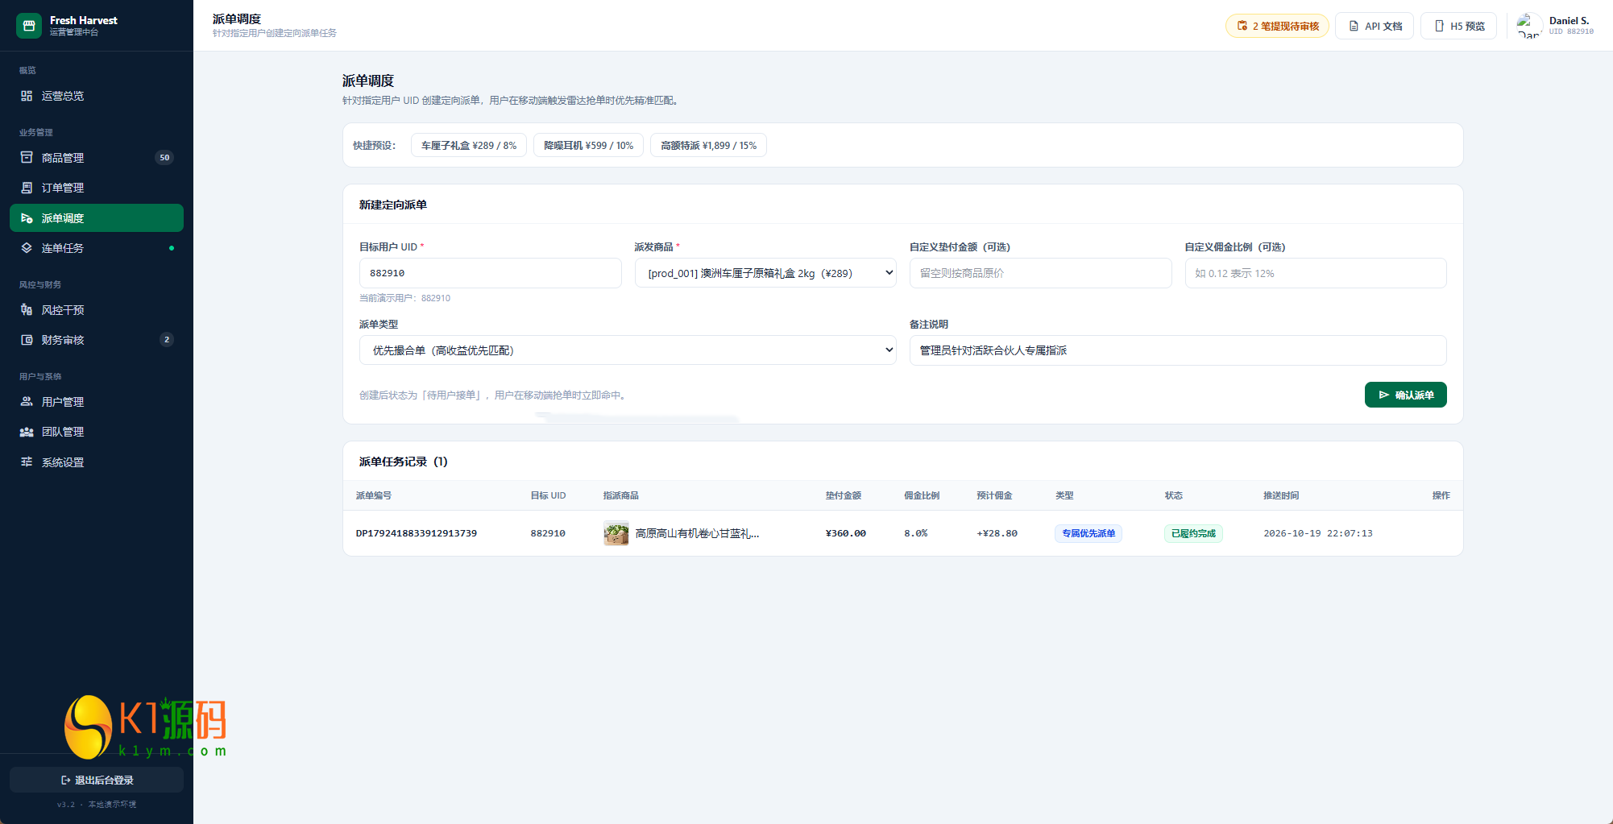
Task: Click dispatch number DP1792418833912913739
Action: [417, 533]
